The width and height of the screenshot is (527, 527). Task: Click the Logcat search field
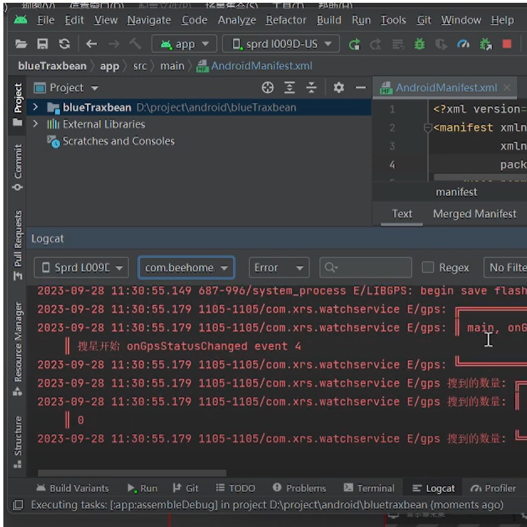coord(364,268)
